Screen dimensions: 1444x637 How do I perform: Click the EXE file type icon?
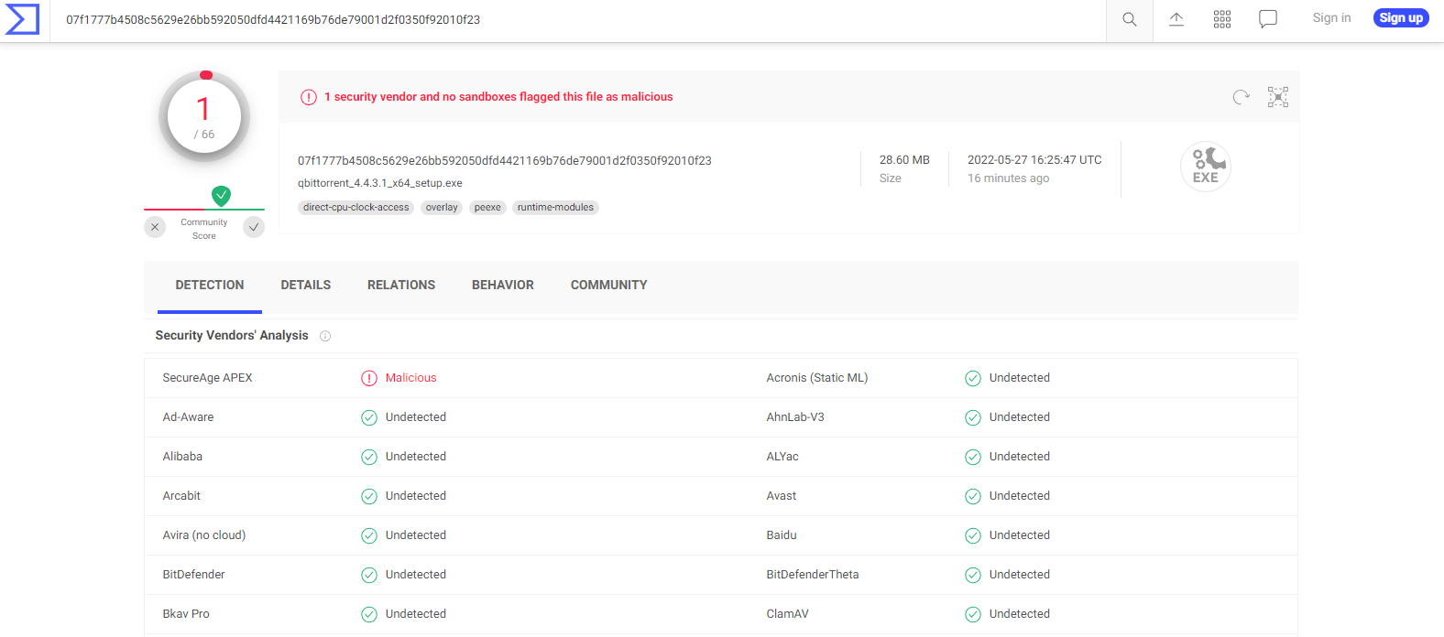pos(1206,167)
